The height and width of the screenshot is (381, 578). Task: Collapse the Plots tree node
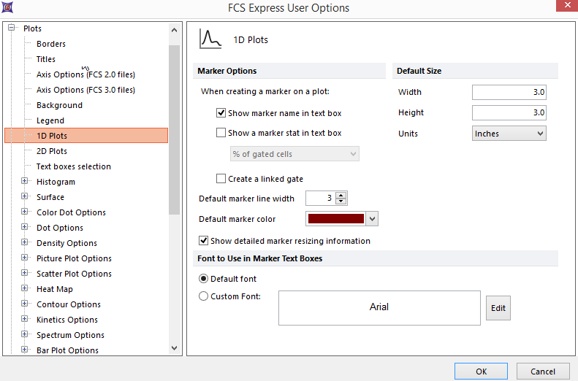[12, 28]
